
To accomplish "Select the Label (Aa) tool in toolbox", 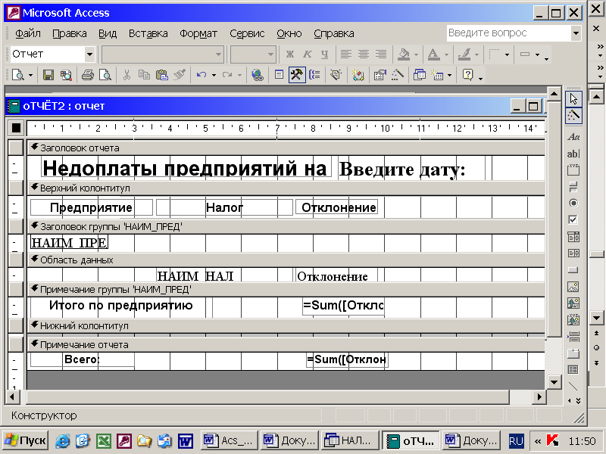I will coord(573,137).
